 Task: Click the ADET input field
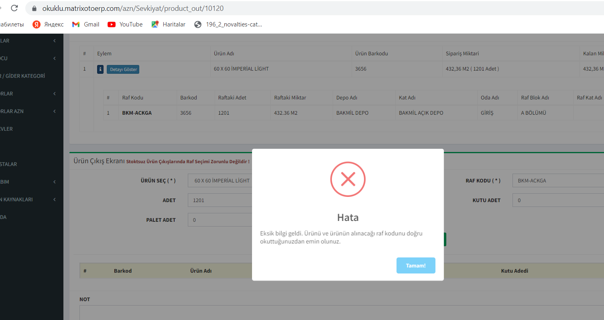pyautogui.click(x=220, y=200)
